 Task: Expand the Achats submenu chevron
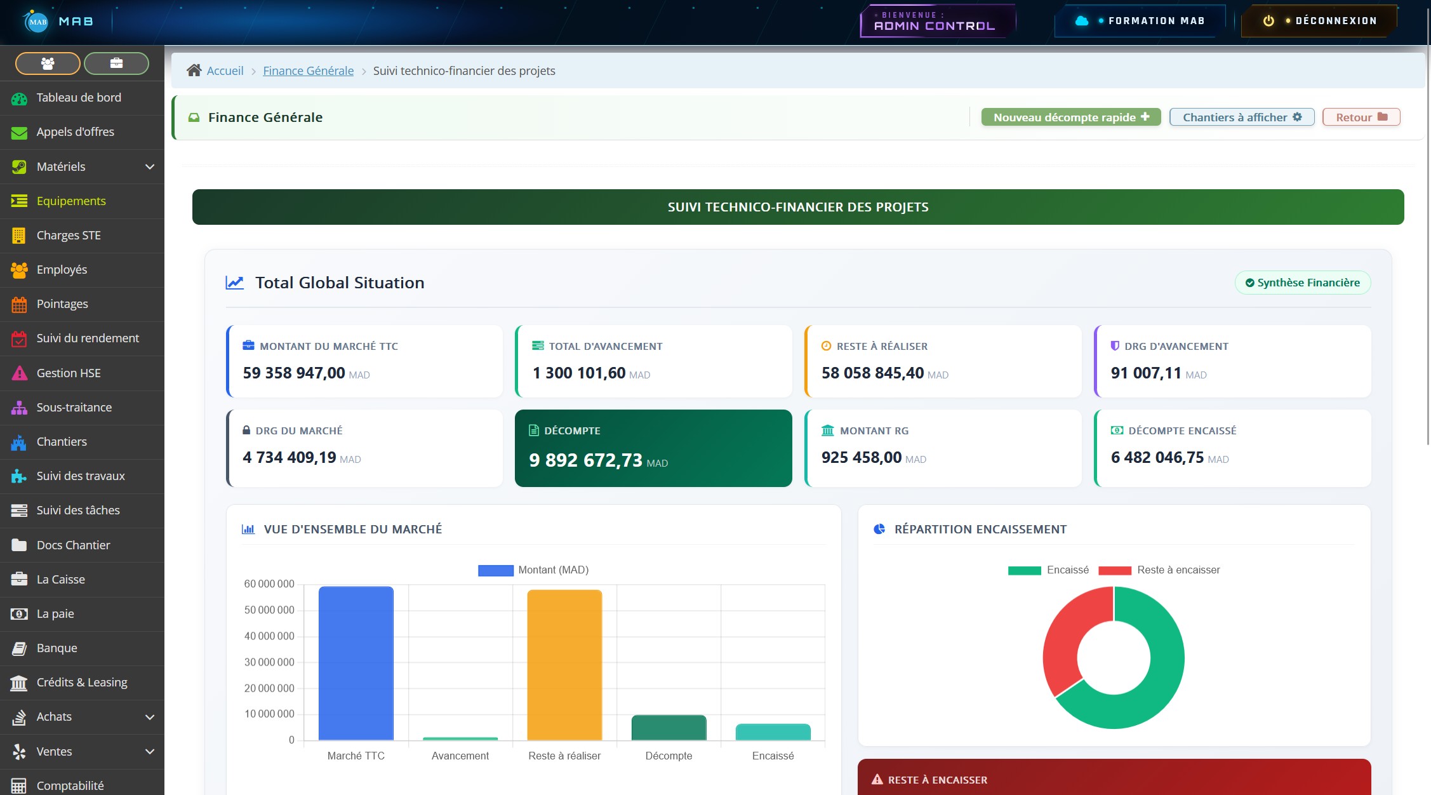150,718
